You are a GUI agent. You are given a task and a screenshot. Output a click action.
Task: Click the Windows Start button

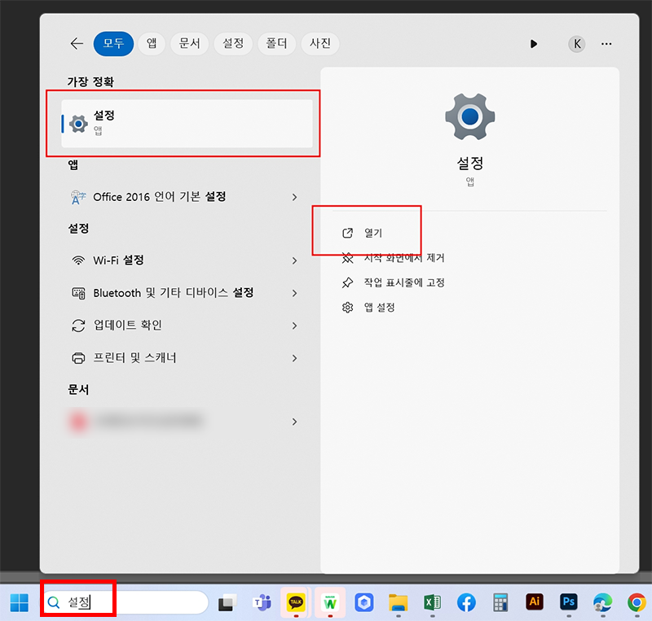[20, 602]
